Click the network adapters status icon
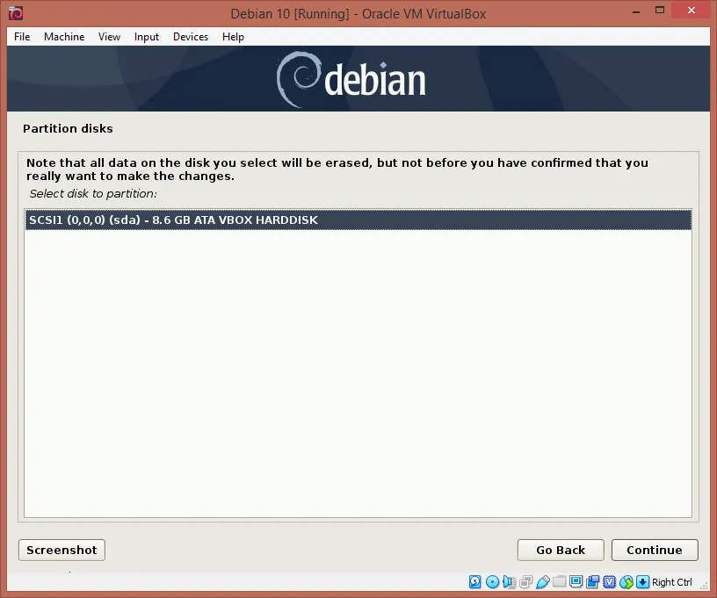Screen dimensions: 717x598 (x=525, y=581)
